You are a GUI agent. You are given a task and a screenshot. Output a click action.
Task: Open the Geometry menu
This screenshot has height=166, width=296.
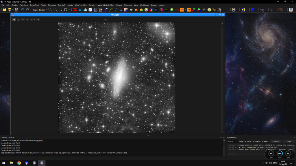click(x=52, y=5)
